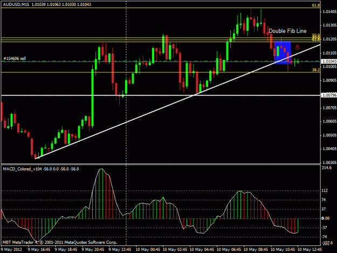Viewport: 337px width, 253px height.
Task: Click the 9 May 2012 date label
Action: pos(11,250)
